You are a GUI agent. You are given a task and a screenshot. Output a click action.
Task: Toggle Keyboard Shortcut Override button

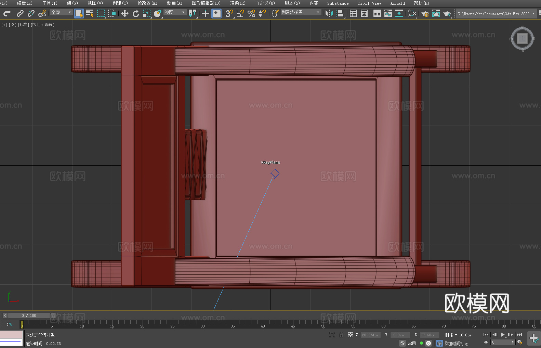[x=216, y=13]
